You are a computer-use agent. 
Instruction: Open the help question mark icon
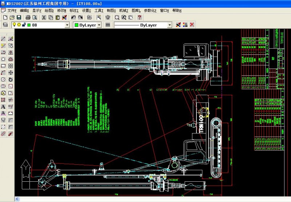click(139, 17)
